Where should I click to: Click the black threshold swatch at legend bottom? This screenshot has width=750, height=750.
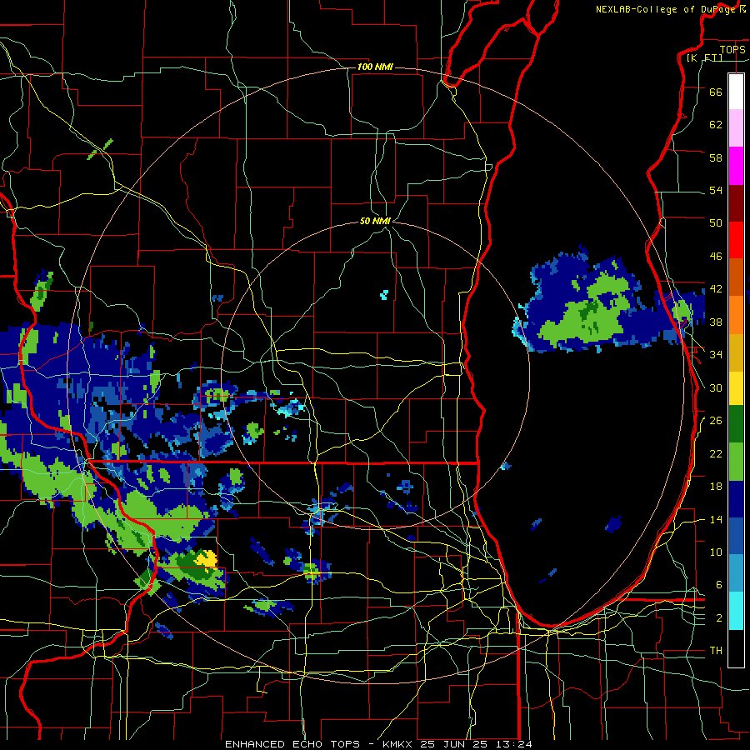tap(736, 647)
